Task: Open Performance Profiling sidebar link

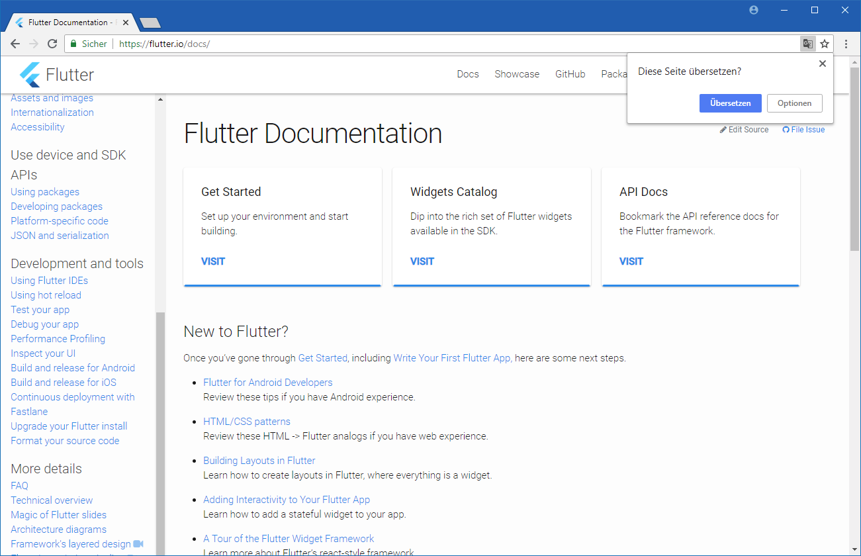Action: (x=58, y=339)
